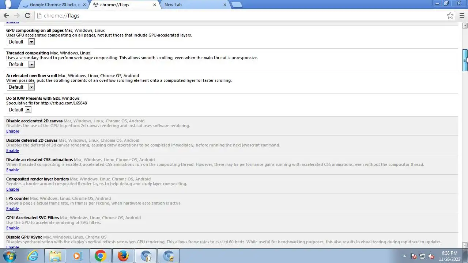Image resolution: width=468 pixels, height=263 pixels.
Task: Click the 'Accelerated overflow scroll' title
Action: click(x=31, y=76)
